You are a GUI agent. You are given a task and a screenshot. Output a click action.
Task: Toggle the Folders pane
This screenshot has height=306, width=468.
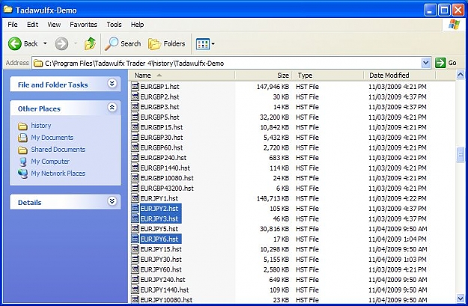coord(166,44)
